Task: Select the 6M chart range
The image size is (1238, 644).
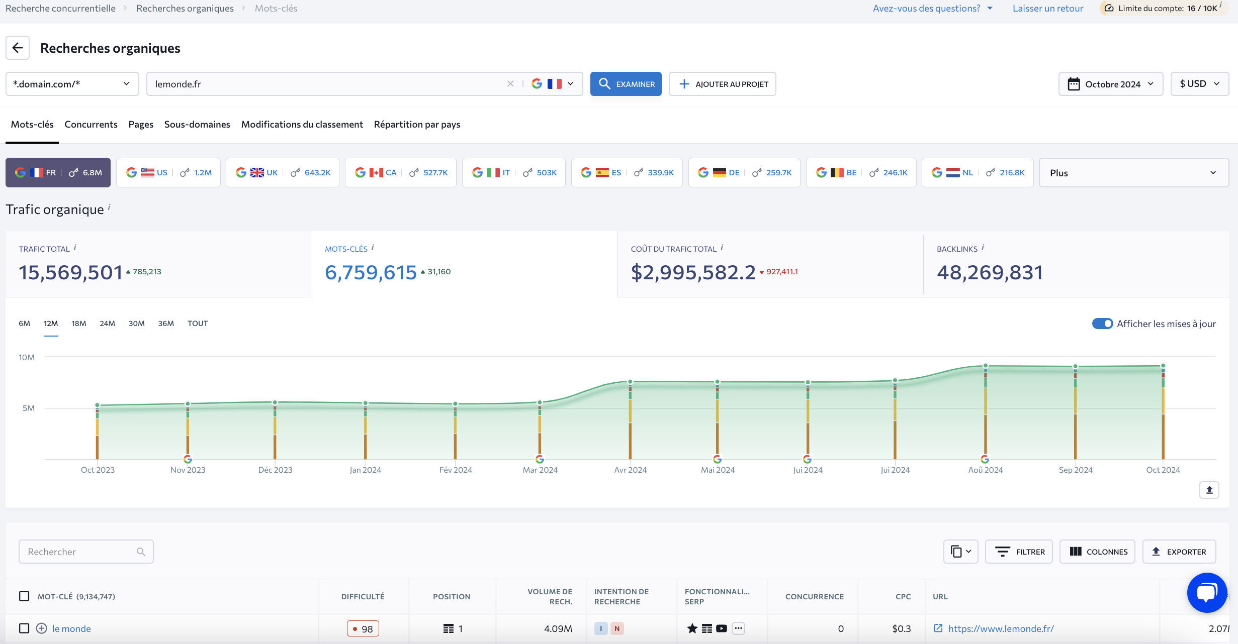Action: tap(24, 323)
